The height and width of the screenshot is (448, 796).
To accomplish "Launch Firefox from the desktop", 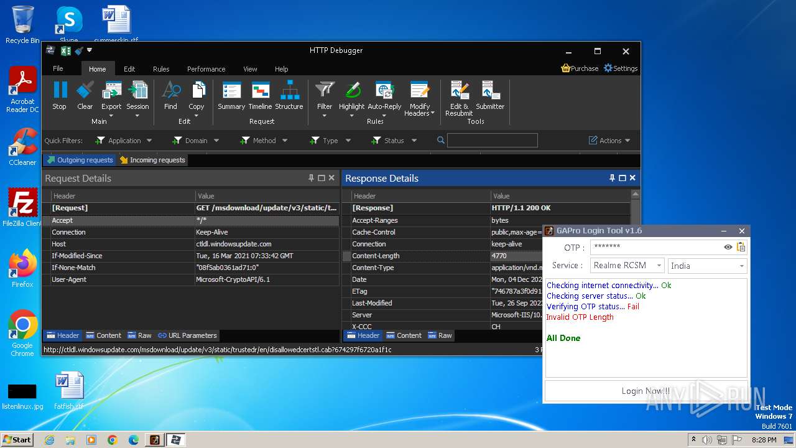I will point(22,268).
